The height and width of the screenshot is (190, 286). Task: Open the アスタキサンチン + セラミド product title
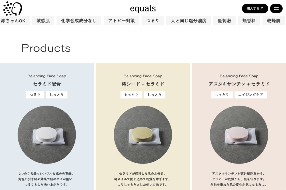coord(239,84)
